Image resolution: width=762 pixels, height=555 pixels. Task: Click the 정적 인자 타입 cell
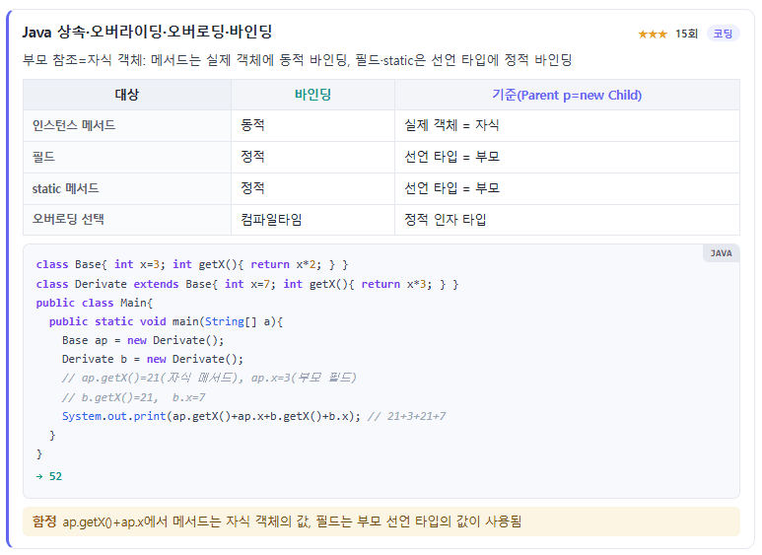[x=567, y=219]
